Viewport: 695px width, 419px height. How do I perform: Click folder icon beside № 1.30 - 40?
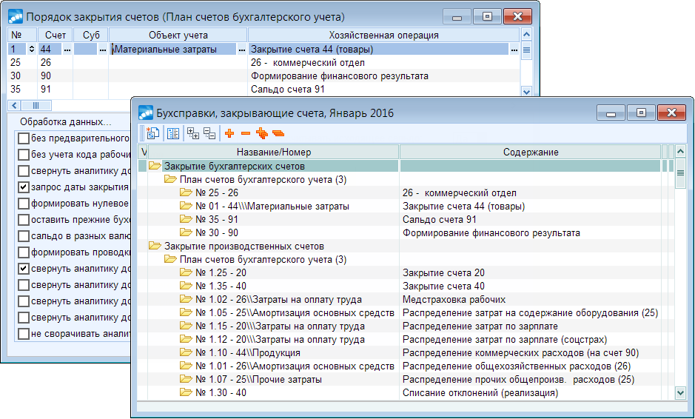[x=186, y=392]
